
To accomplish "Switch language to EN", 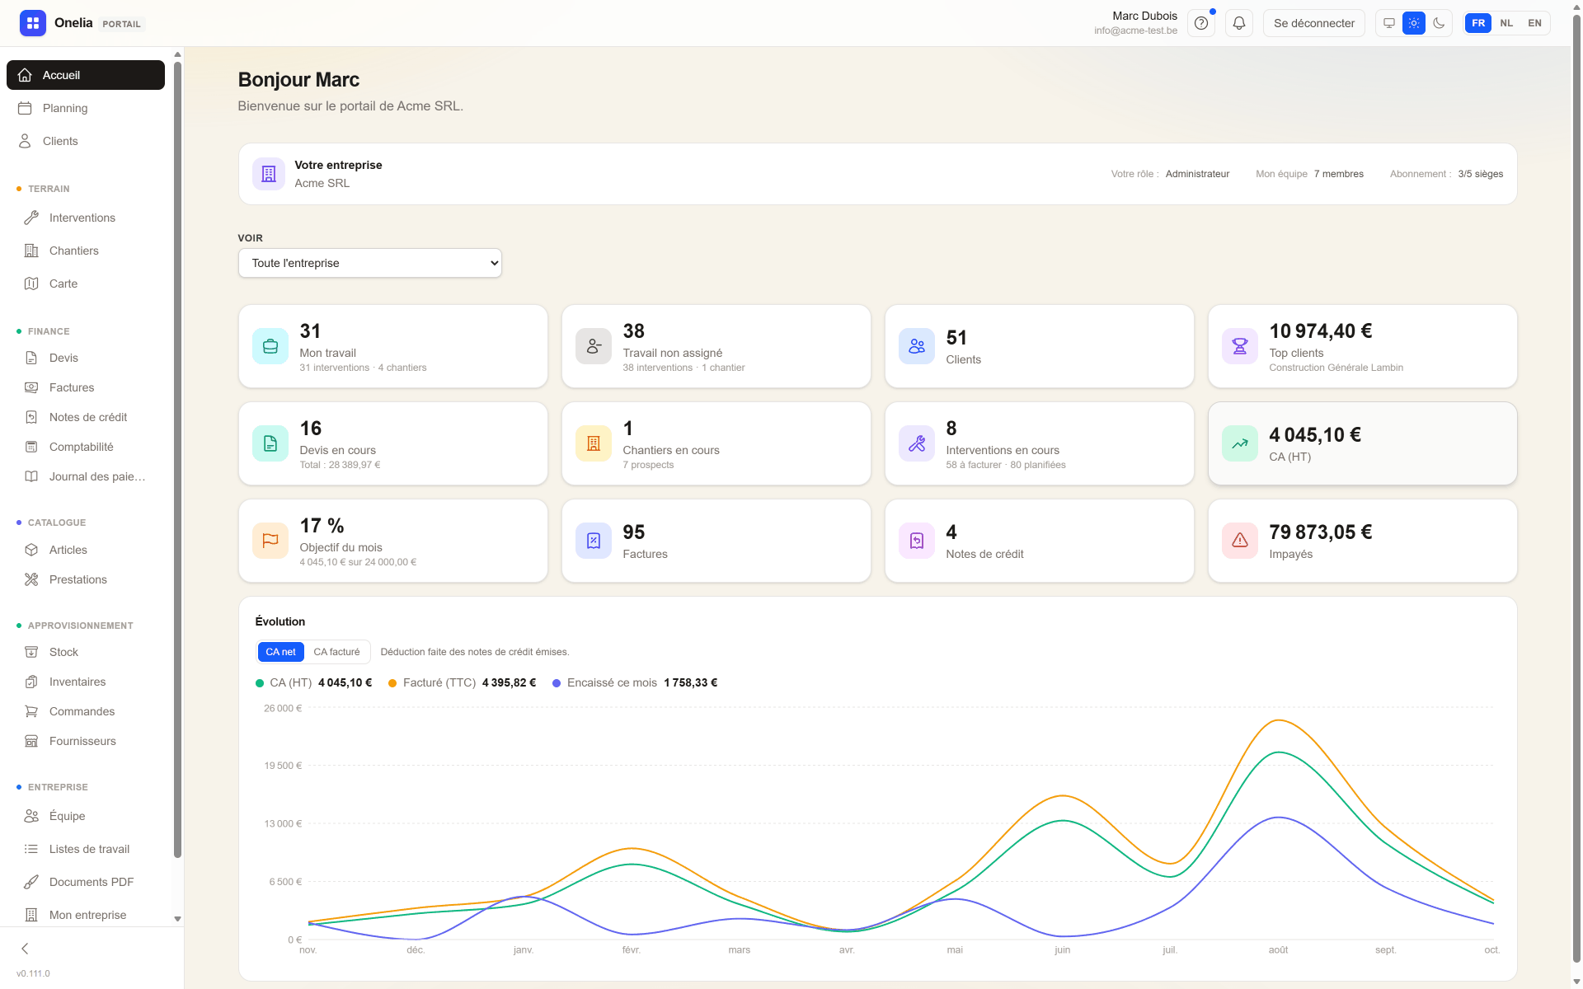I will coord(1534,23).
